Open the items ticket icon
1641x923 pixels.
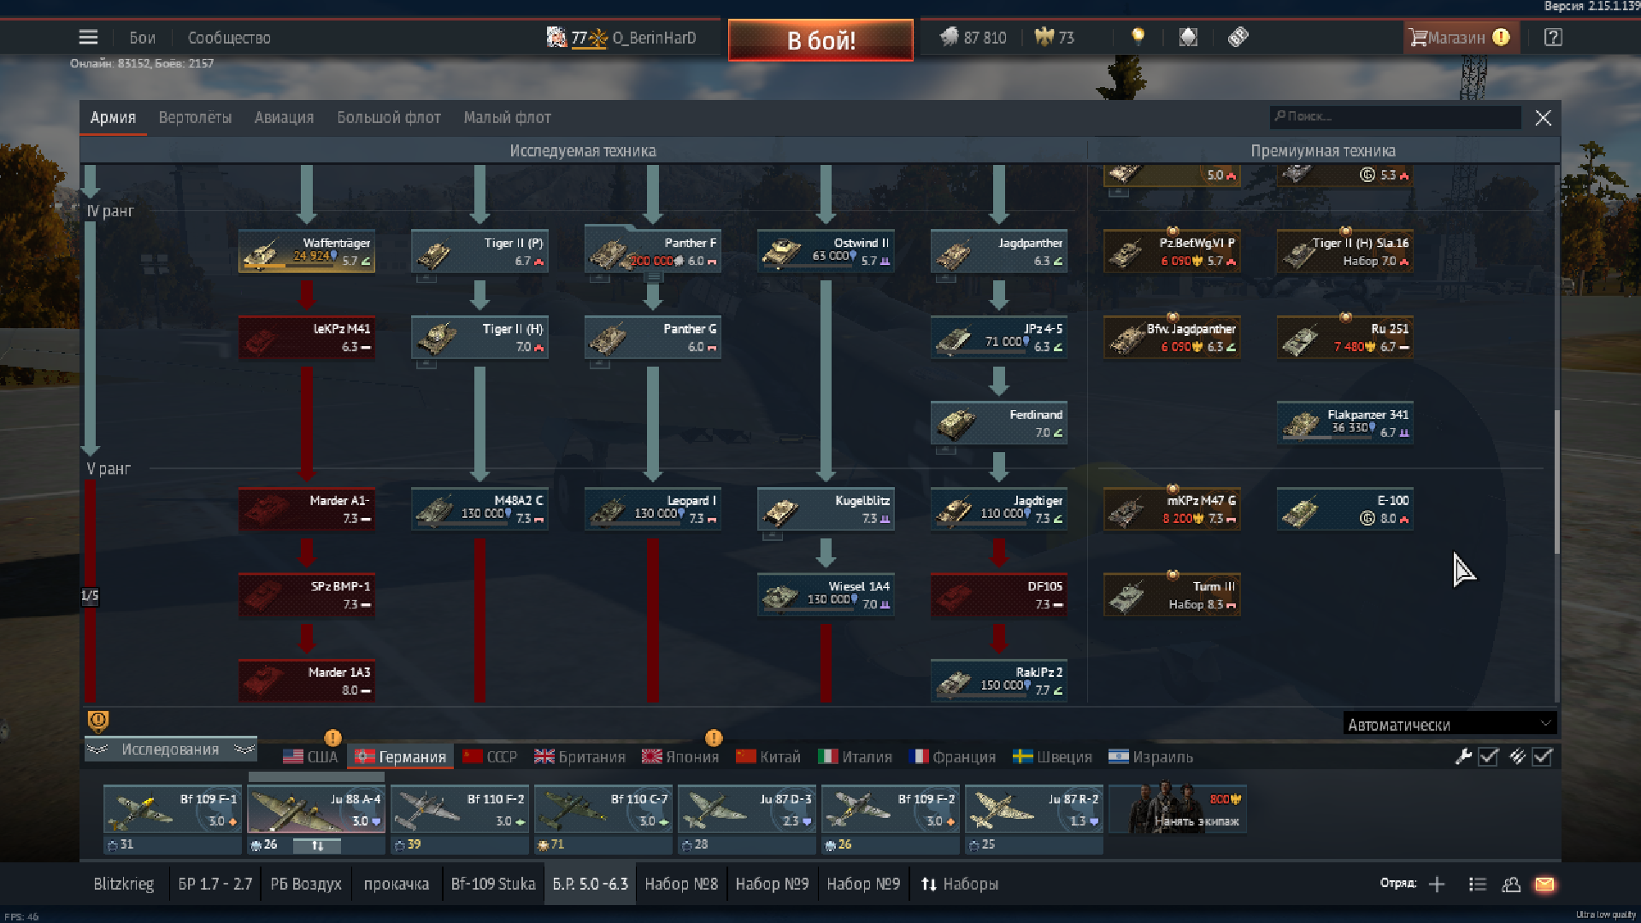click(x=1238, y=37)
